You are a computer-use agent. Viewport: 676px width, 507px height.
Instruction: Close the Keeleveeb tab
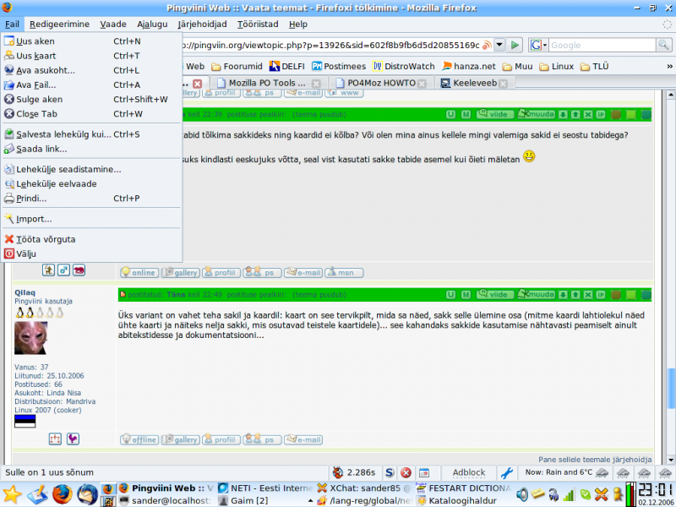(x=503, y=84)
